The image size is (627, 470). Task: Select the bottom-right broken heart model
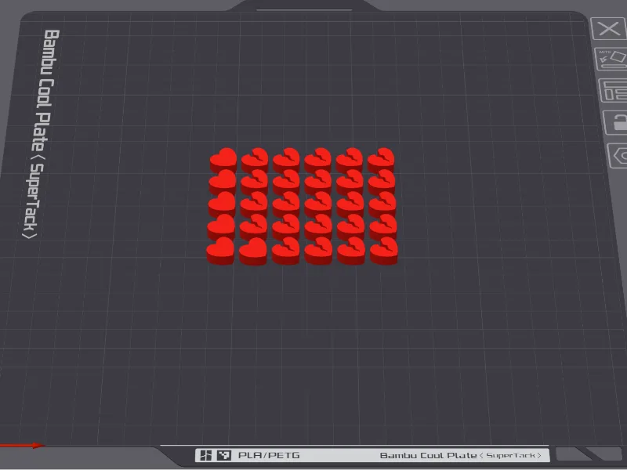pos(384,251)
